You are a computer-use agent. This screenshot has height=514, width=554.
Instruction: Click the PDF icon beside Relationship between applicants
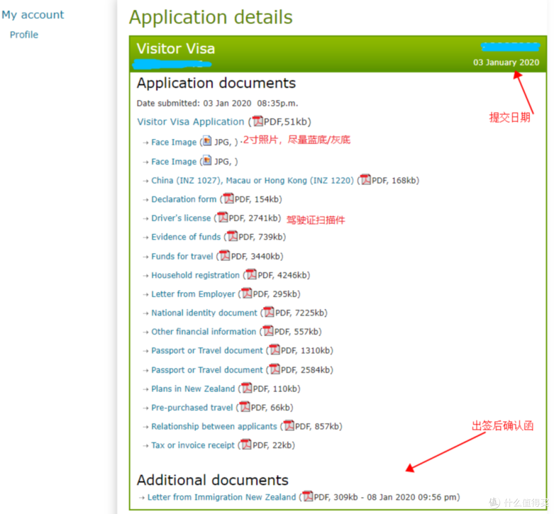[289, 425]
